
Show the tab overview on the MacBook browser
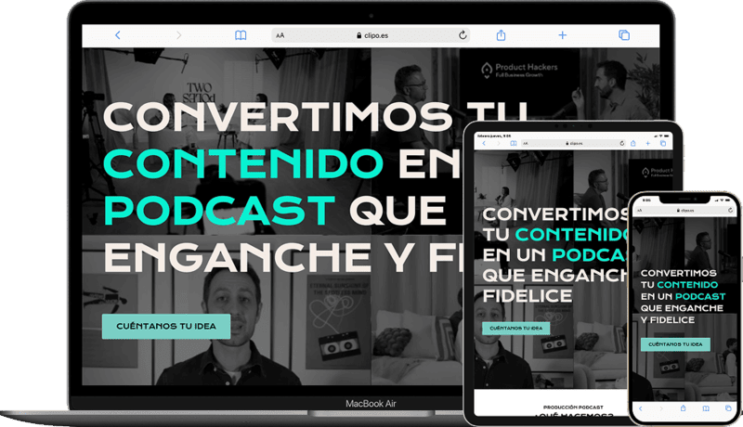pyautogui.click(x=624, y=35)
